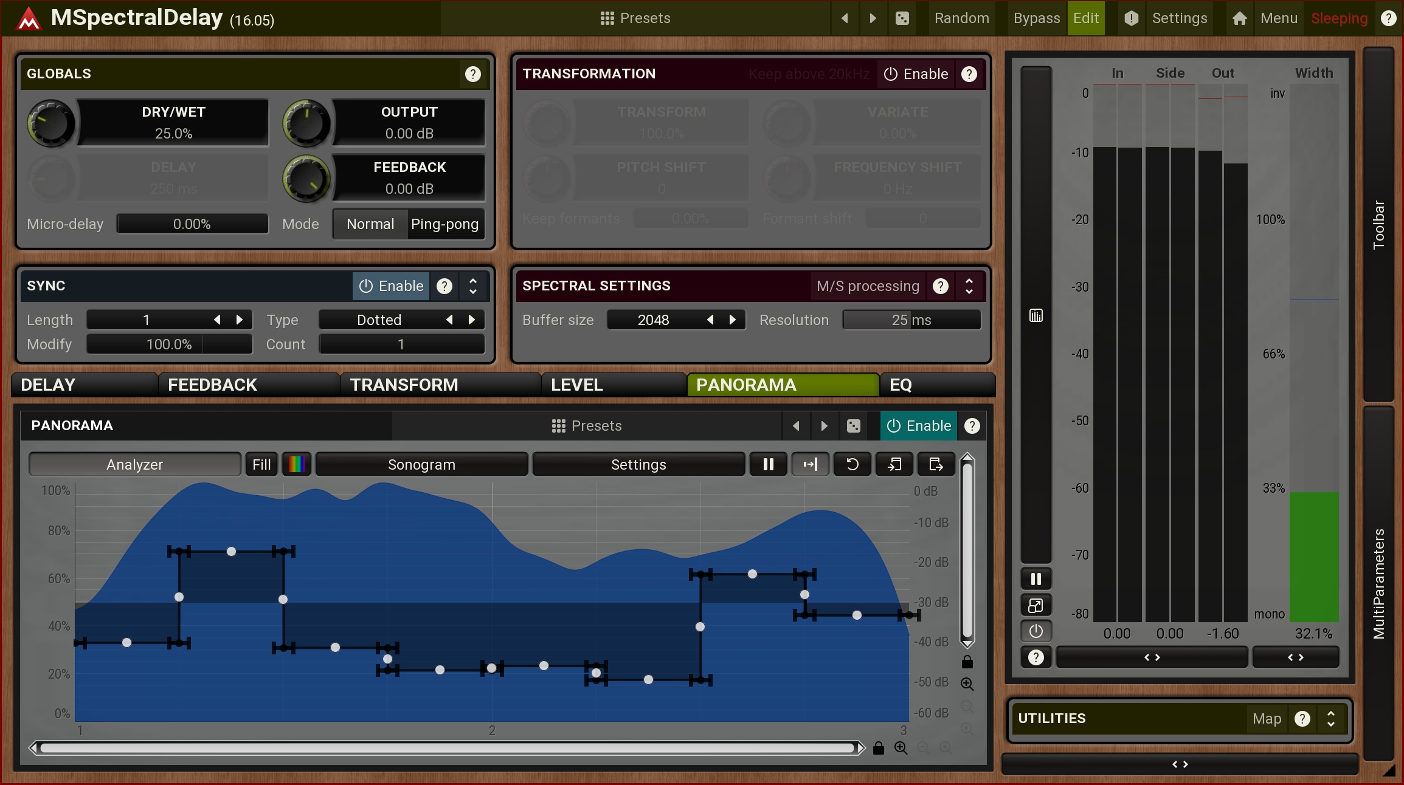
Task: Click the vertical zoom-in magnifier icon
Action: pos(967,684)
